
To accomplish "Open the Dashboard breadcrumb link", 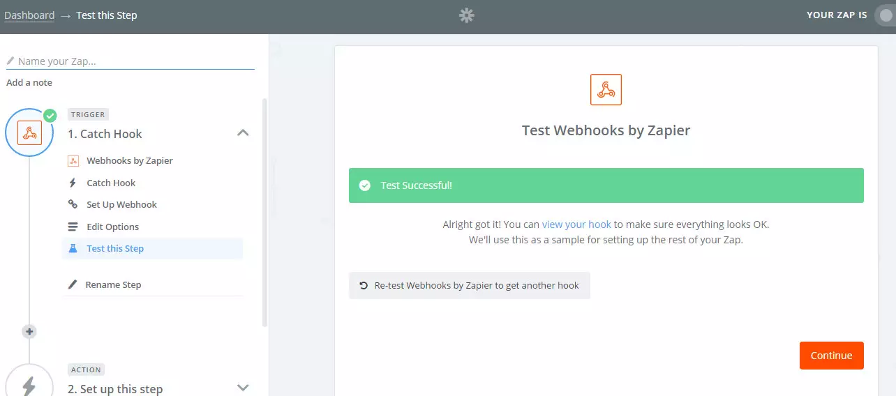I will tap(29, 15).
